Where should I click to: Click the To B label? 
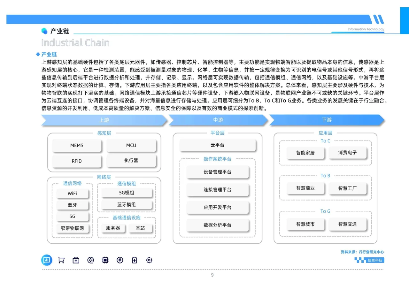tap(325, 176)
